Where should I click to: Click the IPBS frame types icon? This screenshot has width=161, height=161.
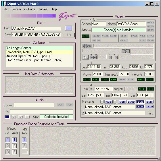87,46
